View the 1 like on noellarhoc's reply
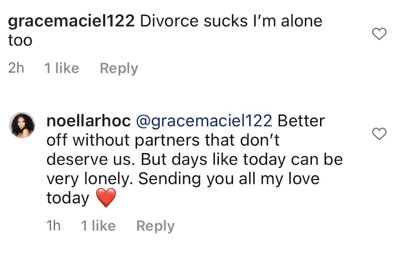 click(98, 226)
